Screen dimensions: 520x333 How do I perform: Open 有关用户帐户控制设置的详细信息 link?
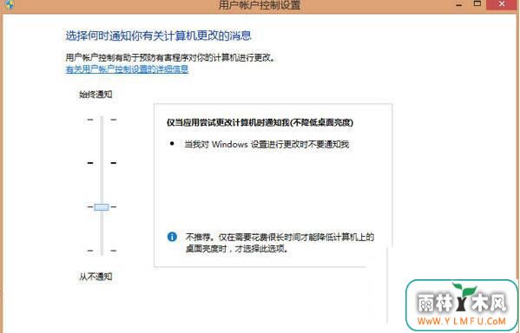tap(127, 69)
